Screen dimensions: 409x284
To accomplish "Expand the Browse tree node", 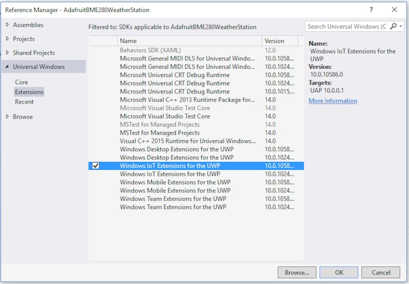I will (x=7, y=116).
